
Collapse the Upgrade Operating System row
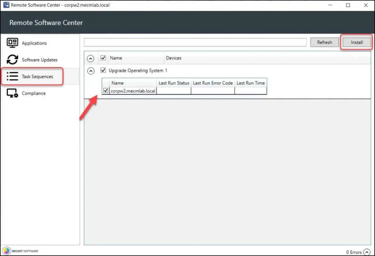(91, 71)
